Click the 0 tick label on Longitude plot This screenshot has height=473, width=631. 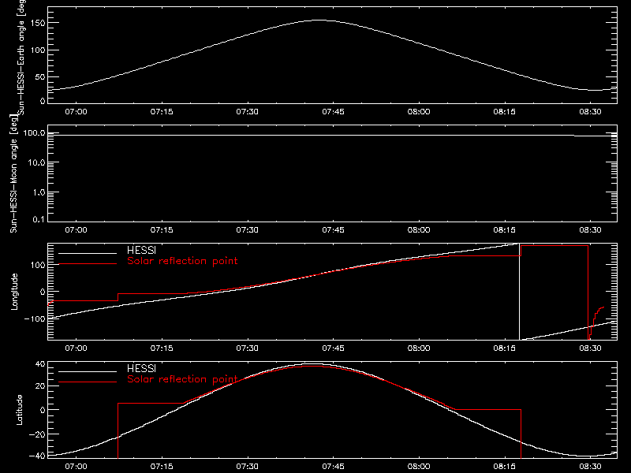(x=43, y=292)
